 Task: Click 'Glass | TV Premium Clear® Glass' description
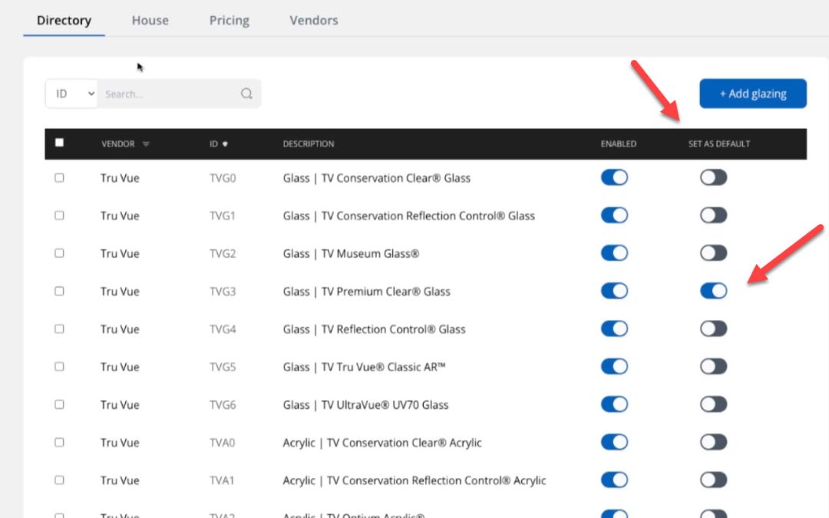366,292
